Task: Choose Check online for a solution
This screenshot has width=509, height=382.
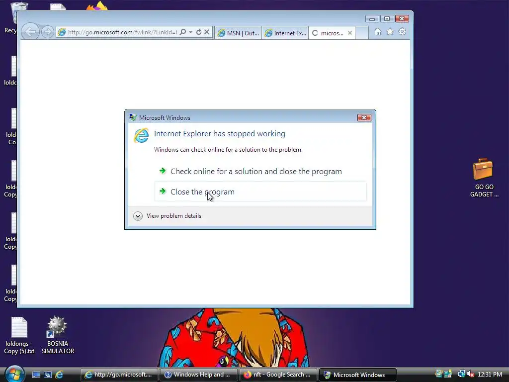Action: point(260,172)
